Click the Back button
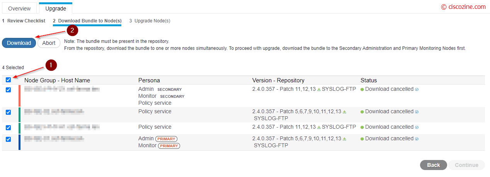This screenshot has width=490, height=177. point(434,165)
